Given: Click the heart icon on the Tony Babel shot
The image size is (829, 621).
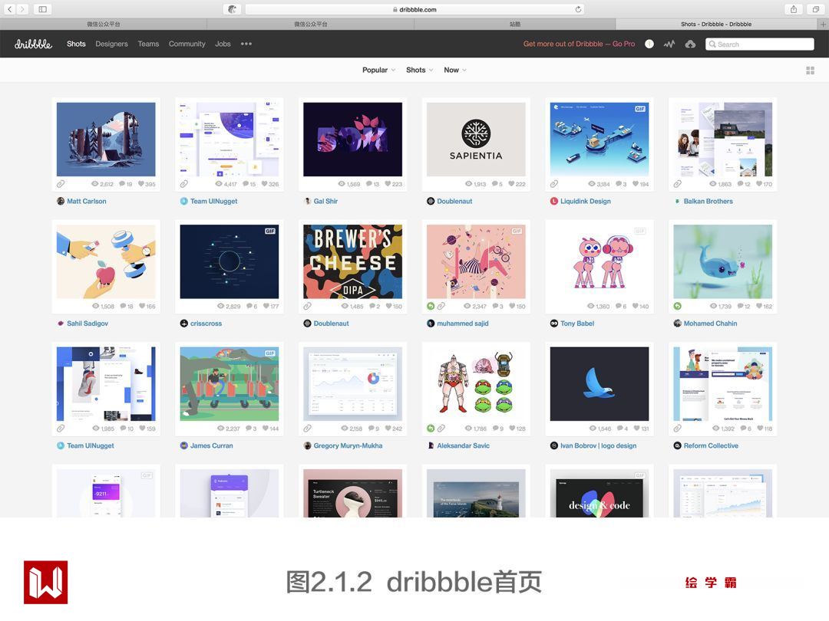Looking at the screenshot, I should pos(635,306).
